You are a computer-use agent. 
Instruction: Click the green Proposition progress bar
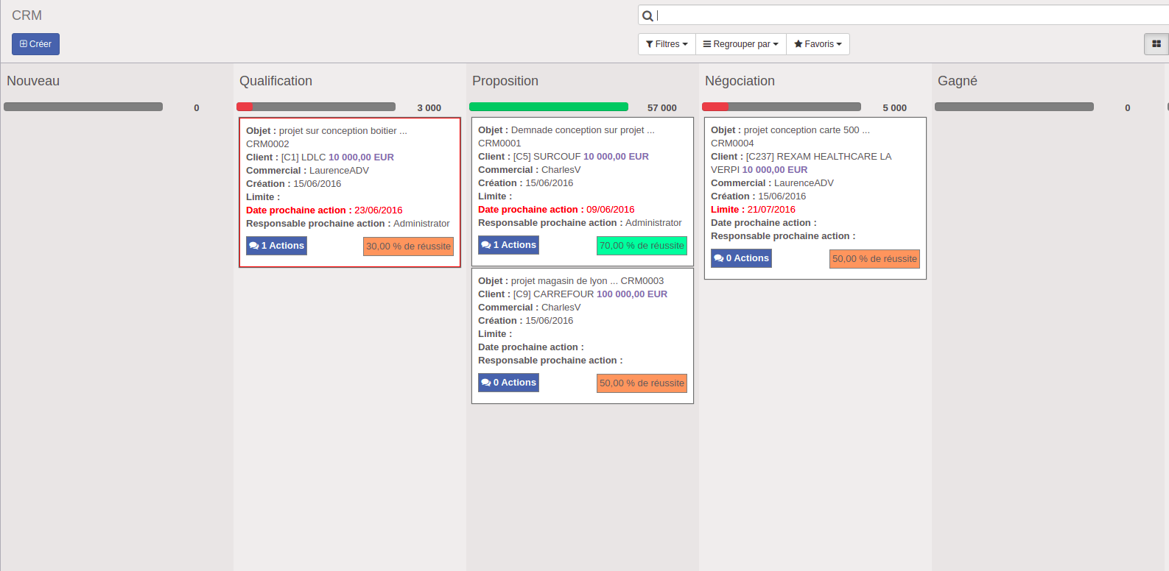[x=549, y=107]
